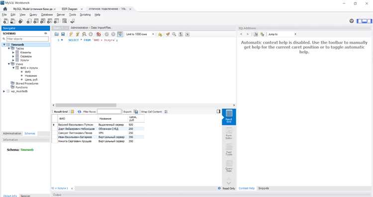Switch to the Context Help tab
Screen dimensions: 373x197
pyautogui.click(x=247, y=188)
